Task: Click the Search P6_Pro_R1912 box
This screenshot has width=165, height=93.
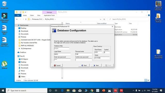Action: click(x=128, y=19)
